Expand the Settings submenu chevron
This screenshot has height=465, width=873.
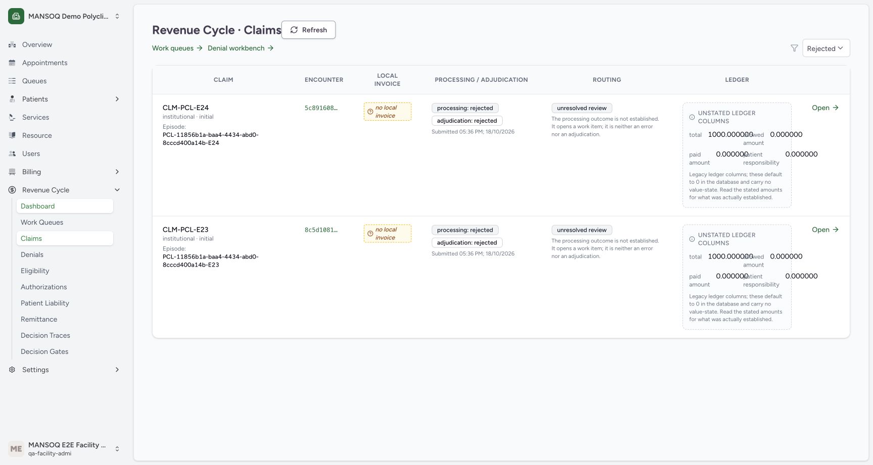pos(117,370)
